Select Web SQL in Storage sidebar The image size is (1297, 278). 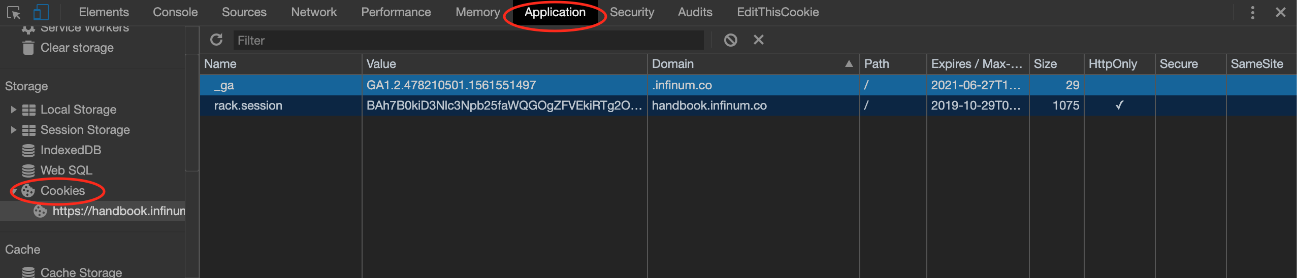coord(66,170)
